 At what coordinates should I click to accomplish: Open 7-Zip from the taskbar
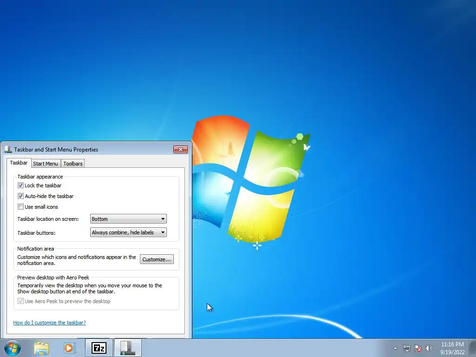click(99, 348)
